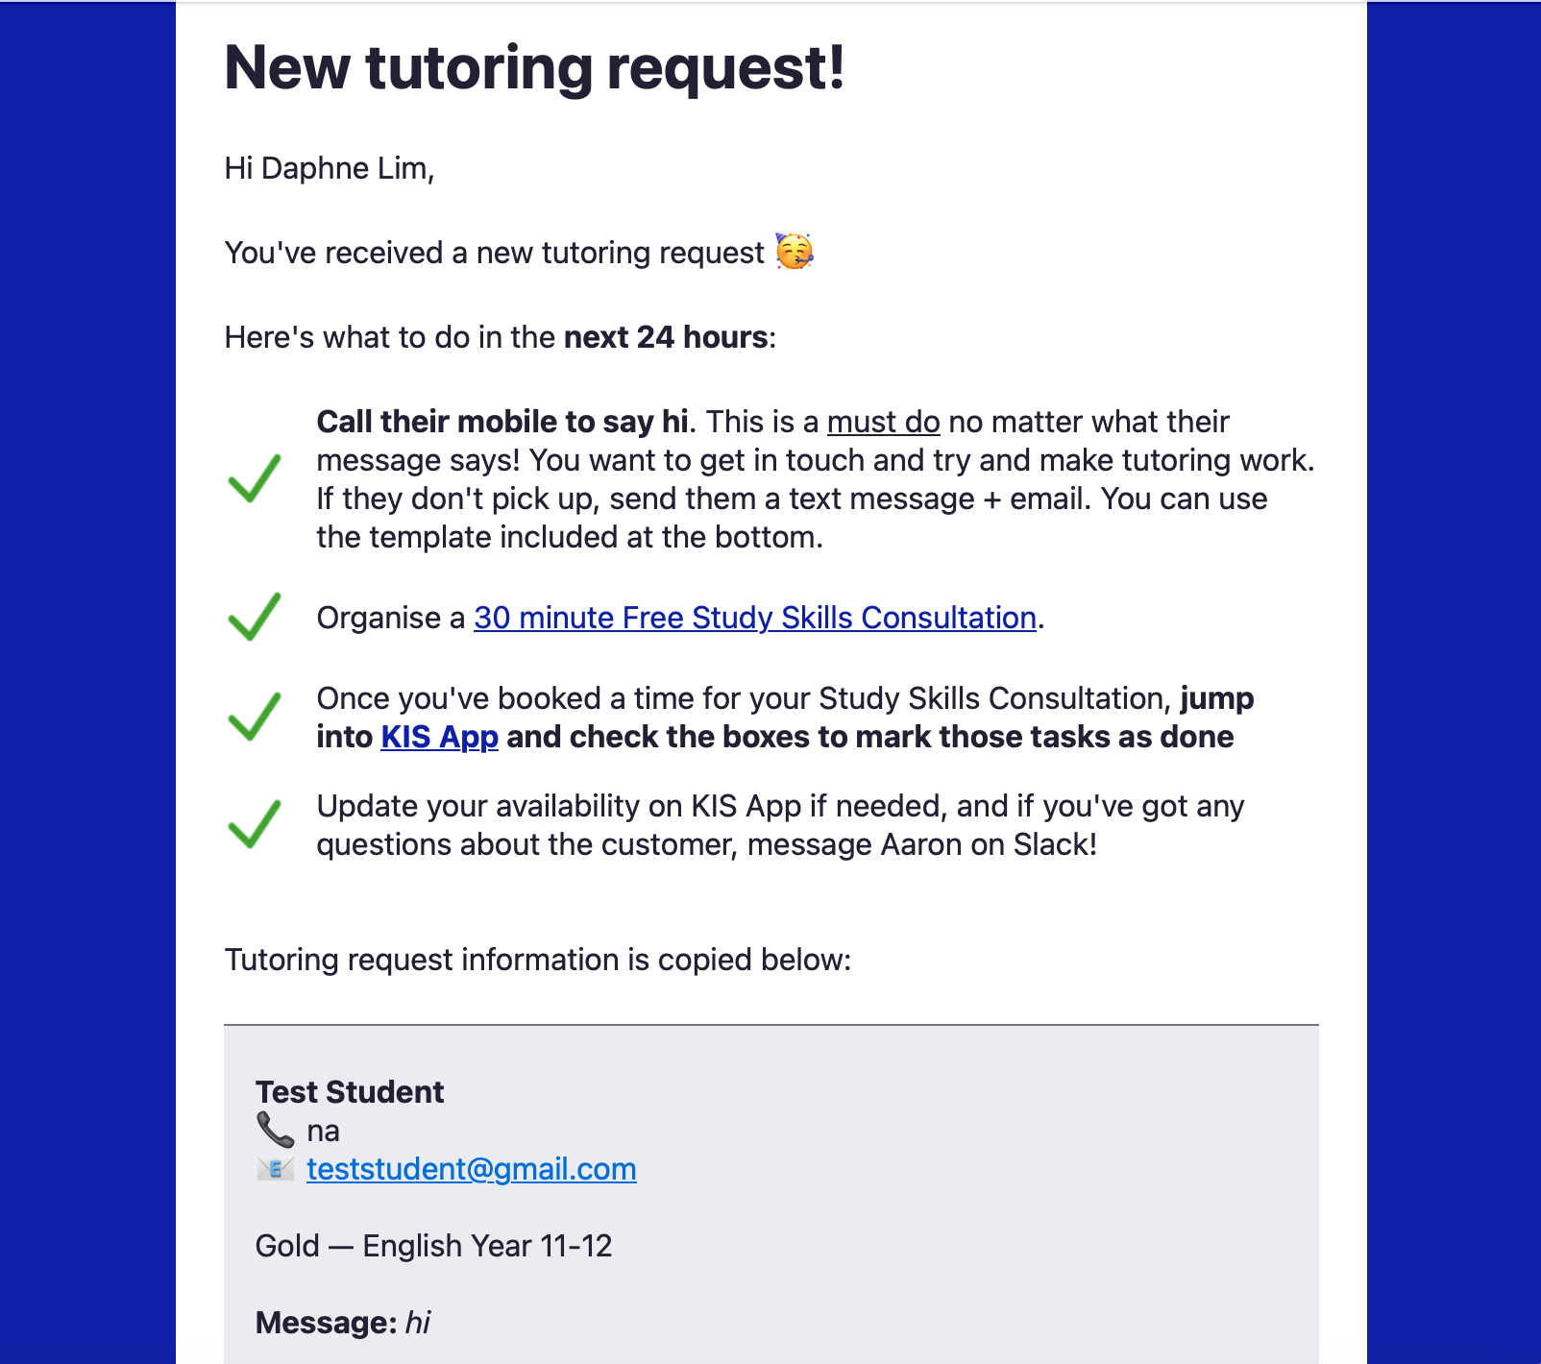The height and width of the screenshot is (1364, 1541).
Task: Click the 'Message:' label in request box
Action: pos(326,1323)
